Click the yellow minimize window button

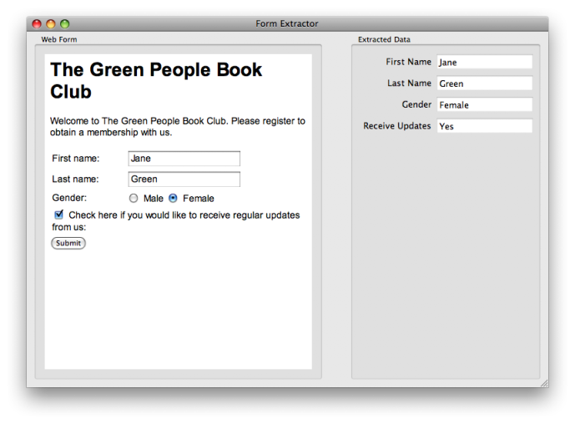(51, 24)
